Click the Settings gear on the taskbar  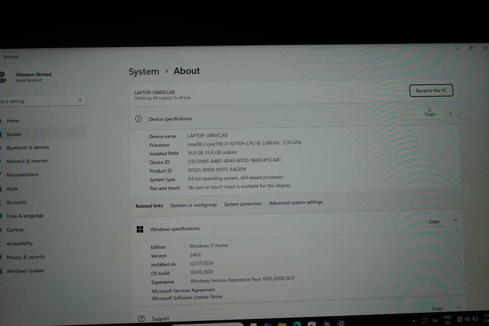(341, 323)
